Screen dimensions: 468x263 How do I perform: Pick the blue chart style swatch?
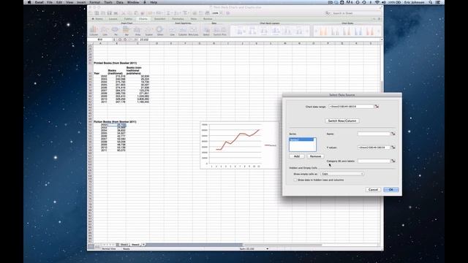(x=358, y=31)
